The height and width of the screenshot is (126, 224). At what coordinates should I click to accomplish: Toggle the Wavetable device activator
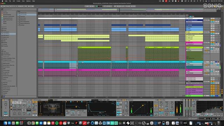(x=33, y=100)
